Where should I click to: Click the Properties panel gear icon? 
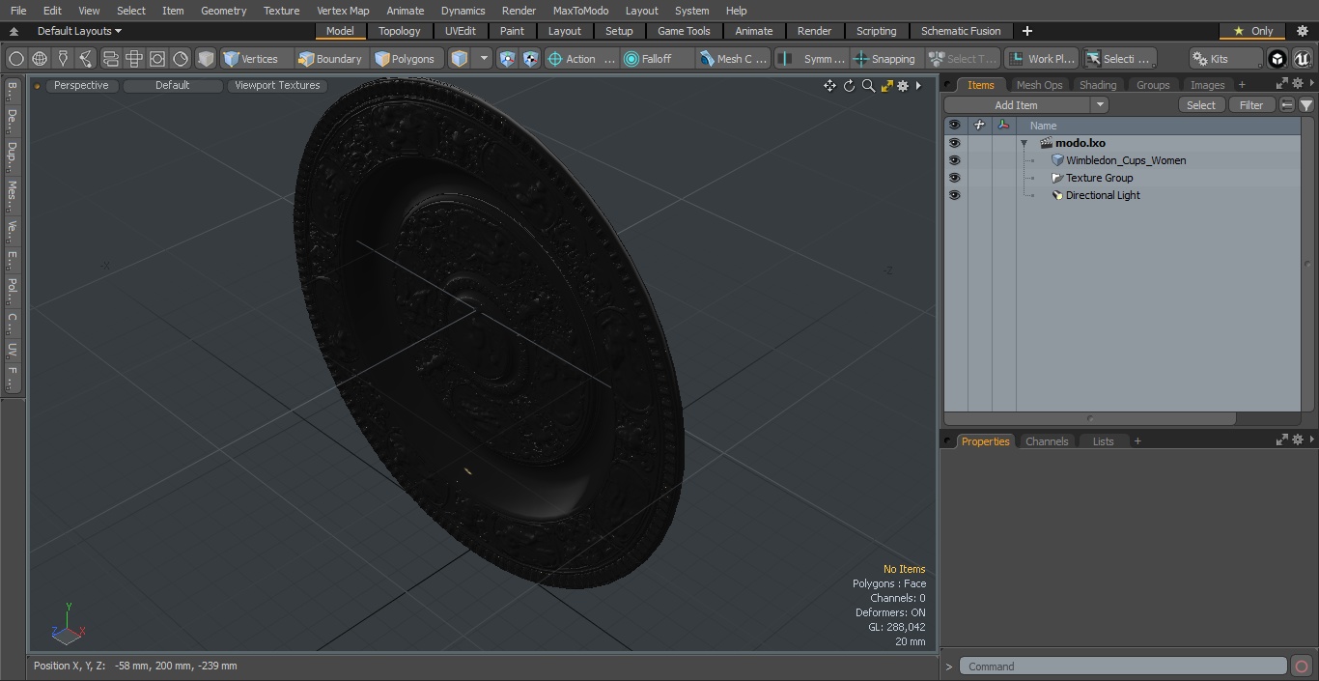coord(1298,440)
